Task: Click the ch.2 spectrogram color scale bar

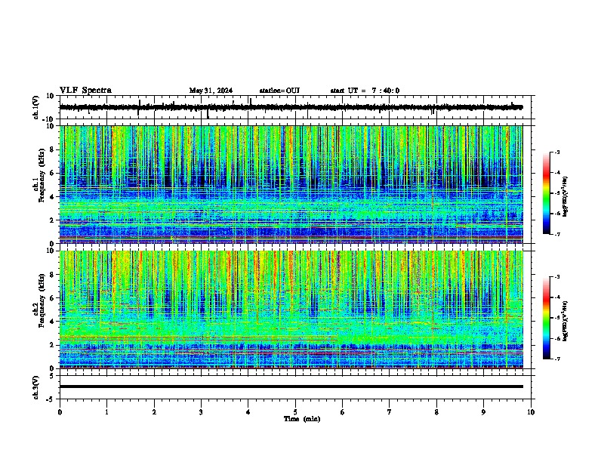Action: tap(547, 318)
